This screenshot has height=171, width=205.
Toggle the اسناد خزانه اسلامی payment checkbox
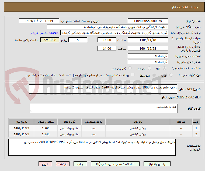click(133, 75)
